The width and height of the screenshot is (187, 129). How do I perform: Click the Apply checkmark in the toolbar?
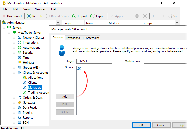tap(112, 16)
